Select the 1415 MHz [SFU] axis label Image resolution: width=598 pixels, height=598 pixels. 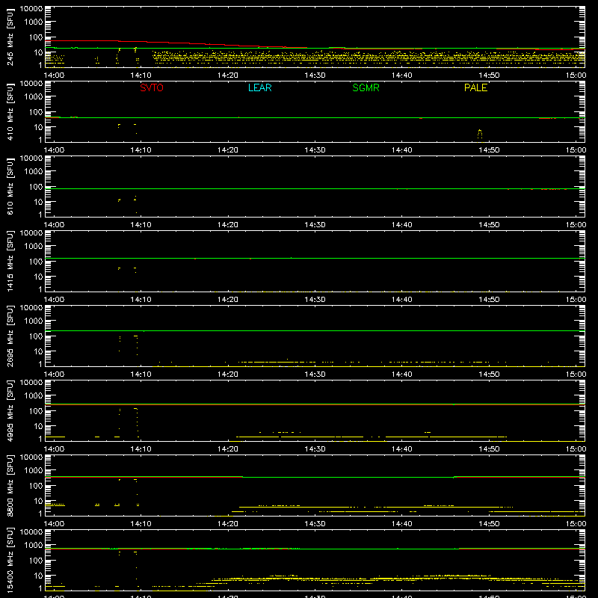tap(10, 262)
